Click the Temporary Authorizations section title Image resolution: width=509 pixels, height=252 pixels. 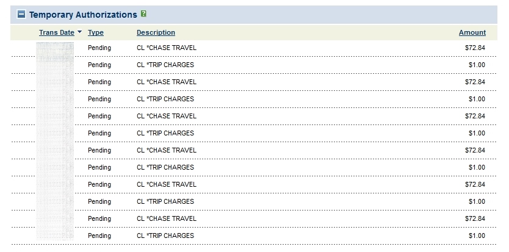pos(83,15)
